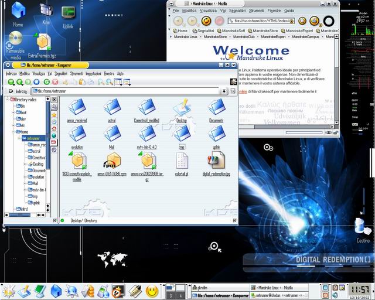Open Mozilla's File menu

tap(176, 11)
